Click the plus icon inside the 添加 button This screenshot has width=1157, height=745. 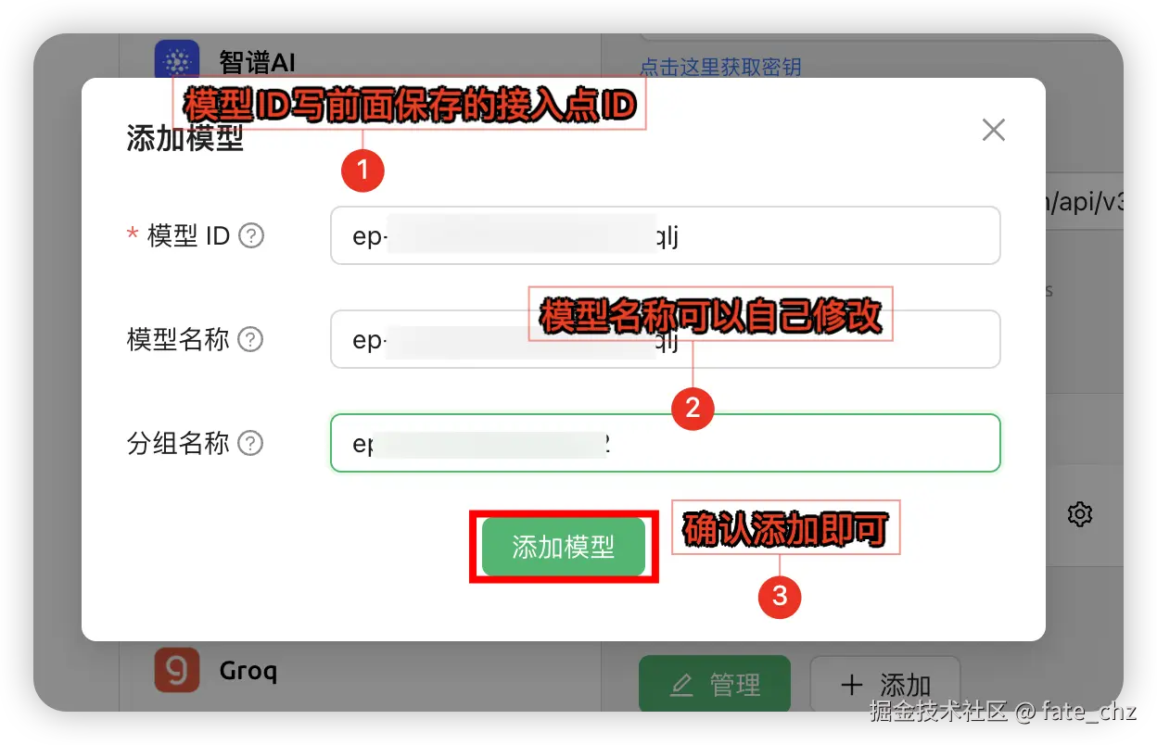click(x=852, y=685)
